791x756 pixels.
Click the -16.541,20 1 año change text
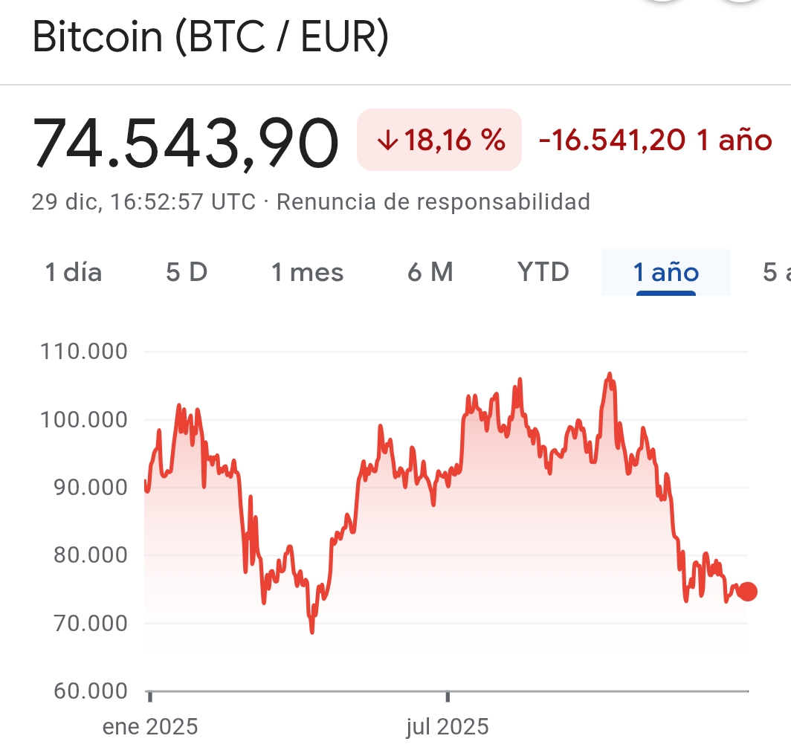coord(655,140)
